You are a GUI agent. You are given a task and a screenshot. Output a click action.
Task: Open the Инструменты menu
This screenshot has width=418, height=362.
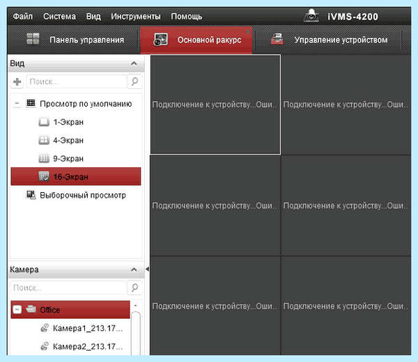[x=136, y=17]
